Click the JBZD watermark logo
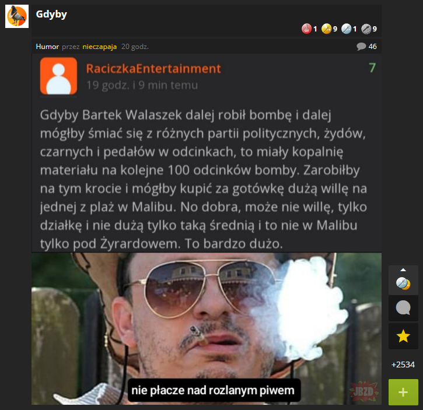The image size is (423, 410). coord(363,391)
